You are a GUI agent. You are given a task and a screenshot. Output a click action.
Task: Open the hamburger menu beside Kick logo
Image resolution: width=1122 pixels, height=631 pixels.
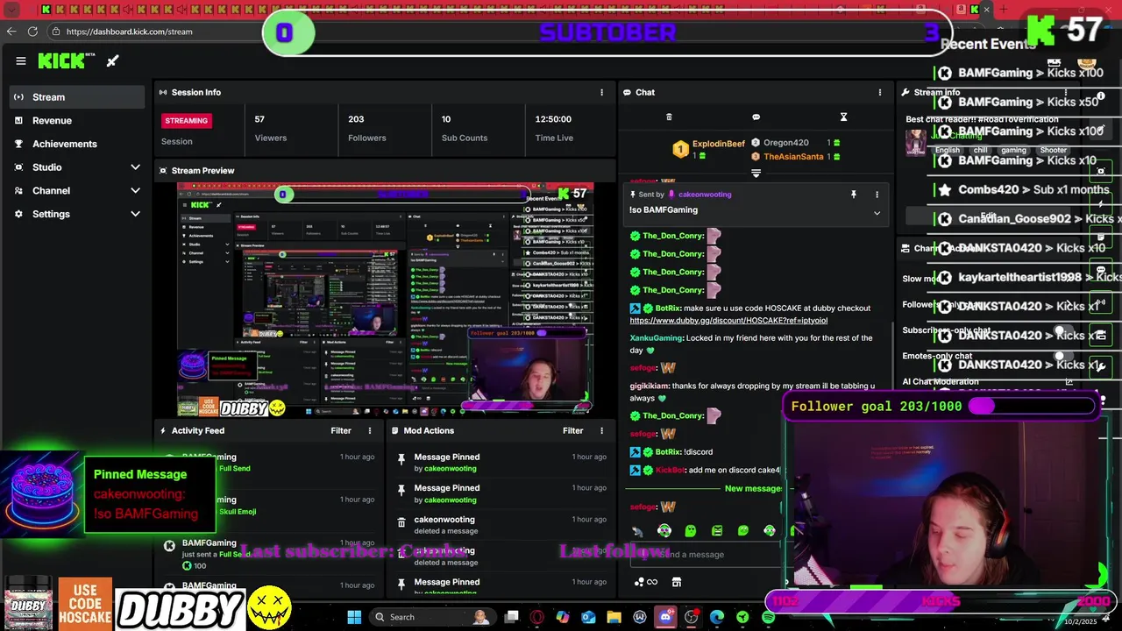21,61
